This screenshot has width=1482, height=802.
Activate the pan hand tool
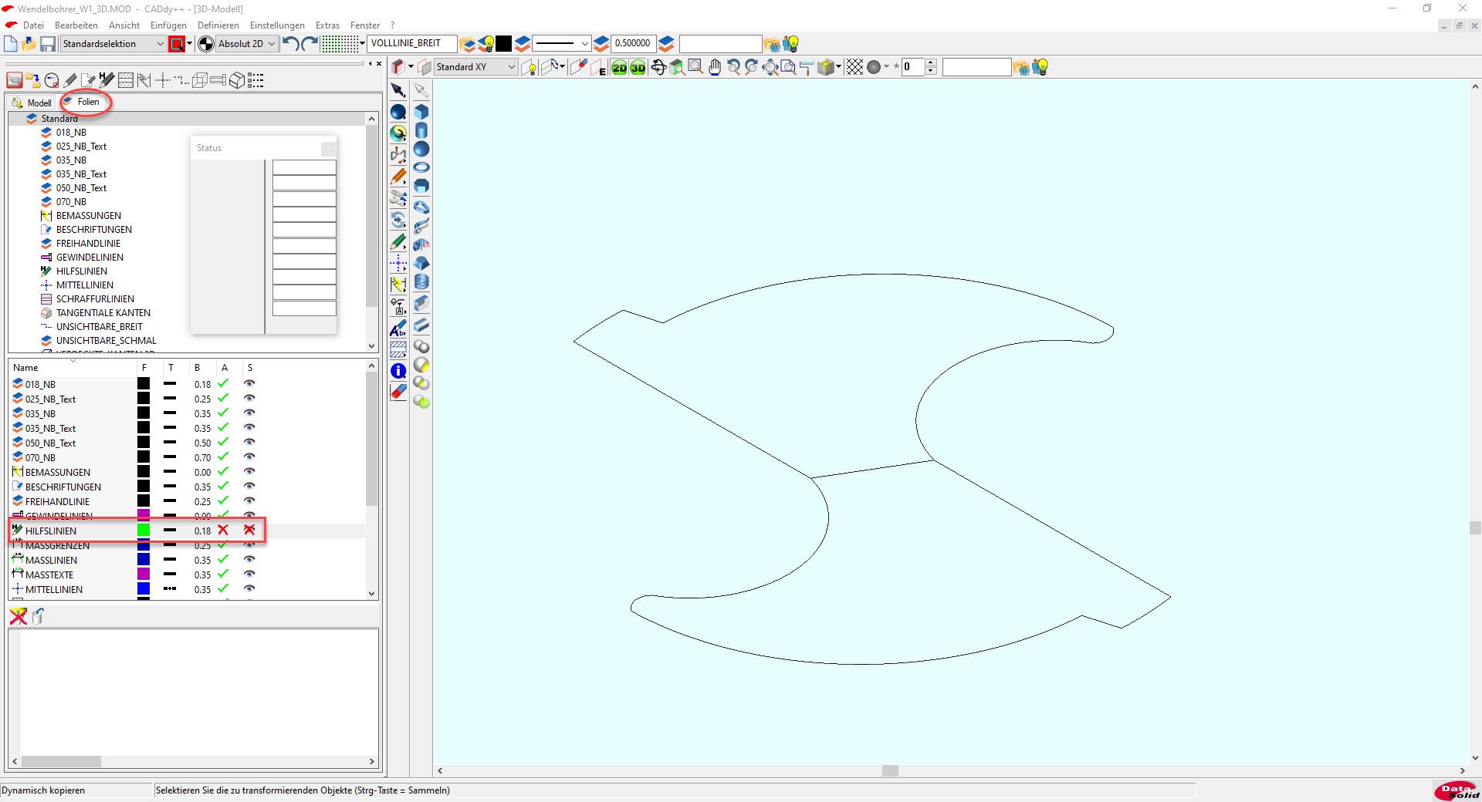click(x=715, y=68)
